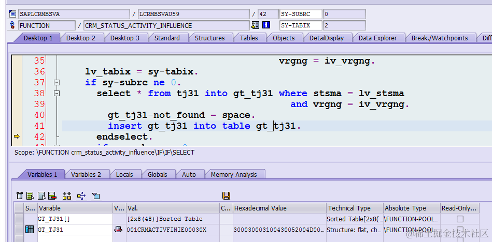Click the Variable column header
The height and width of the screenshot is (242, 492).
(x=75, y=208)
